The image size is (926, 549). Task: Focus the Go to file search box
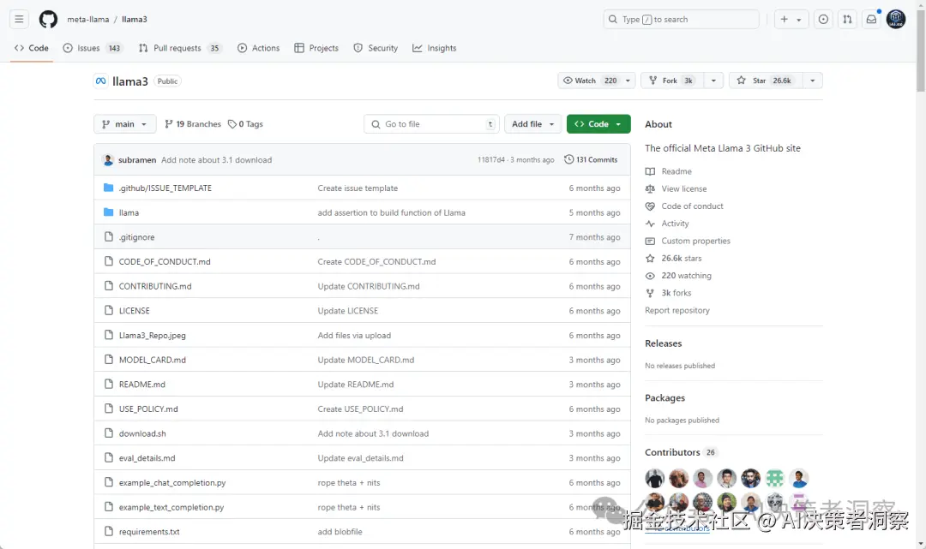click(431, 124)
